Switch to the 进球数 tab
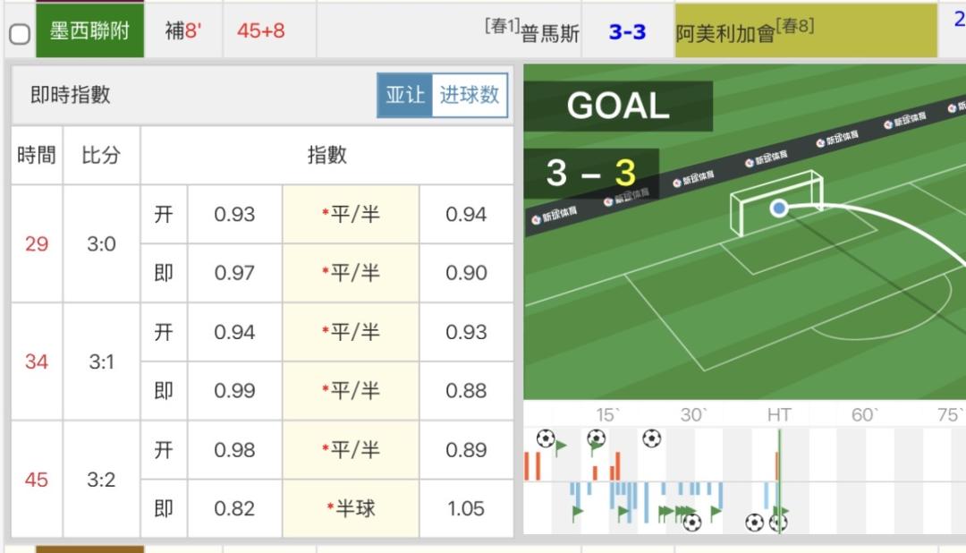This screenshot has width=966, height=553. (470, 95)
